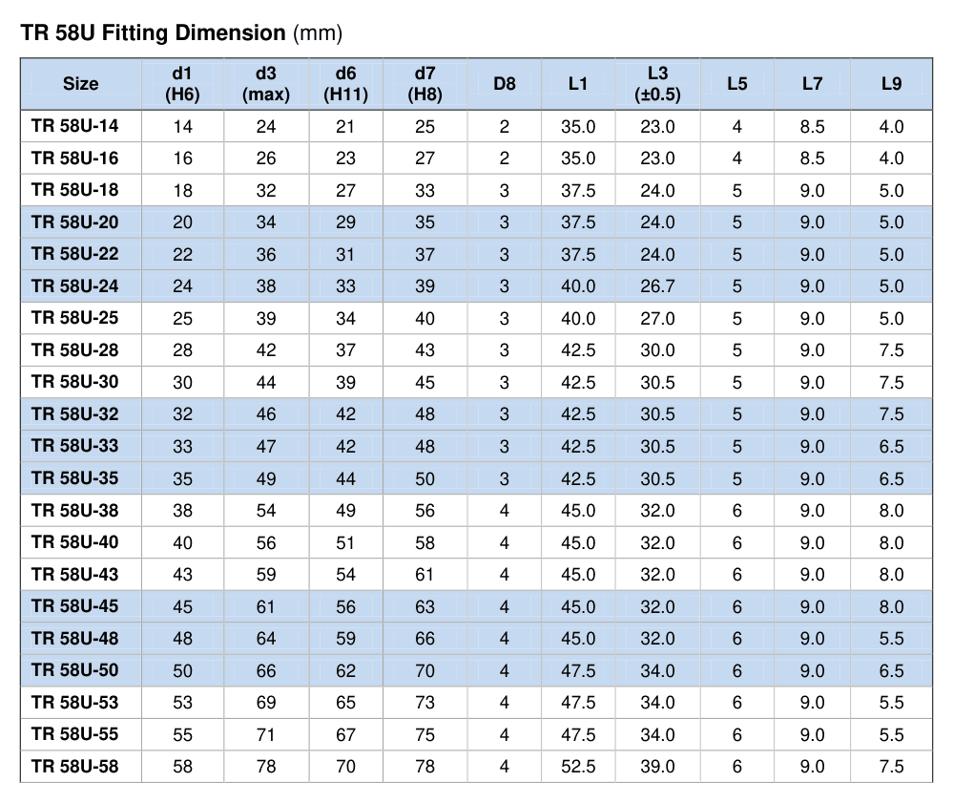Click the L3 value 26.7 for TR 58U-24
Image resolution: width=953 pixels, height=803 pixels.
pos(657,285)
